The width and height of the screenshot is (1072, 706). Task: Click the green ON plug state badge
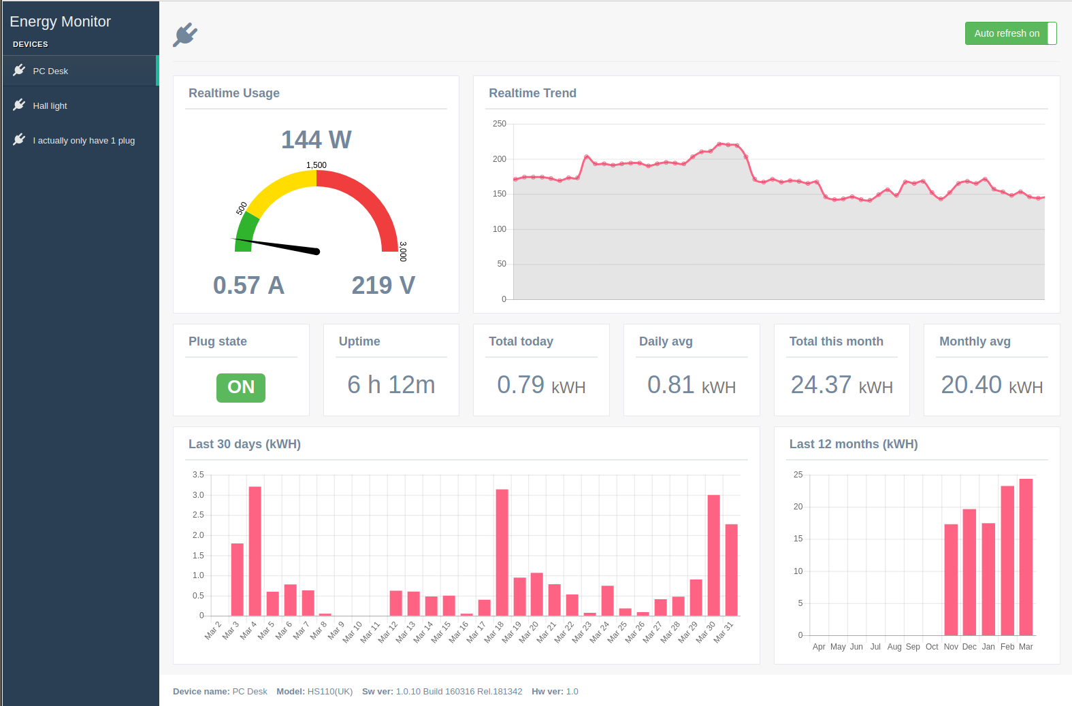[241, 388]
